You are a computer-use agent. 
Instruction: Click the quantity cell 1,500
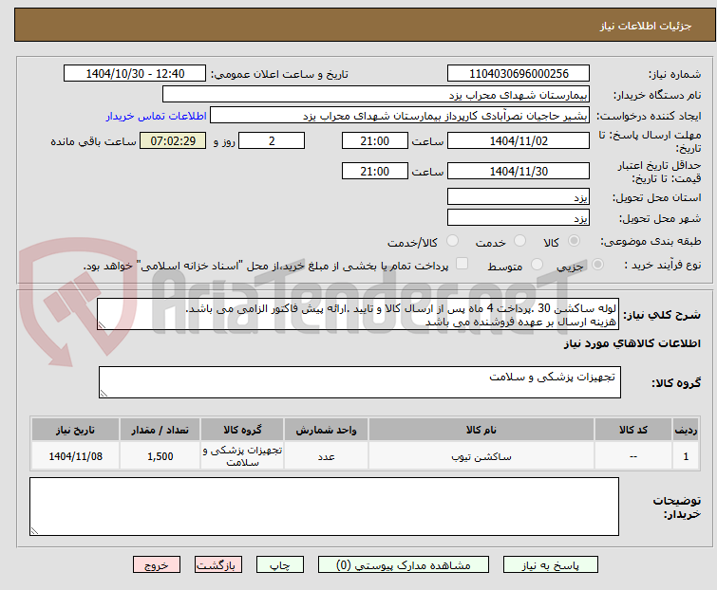[160, 455]
